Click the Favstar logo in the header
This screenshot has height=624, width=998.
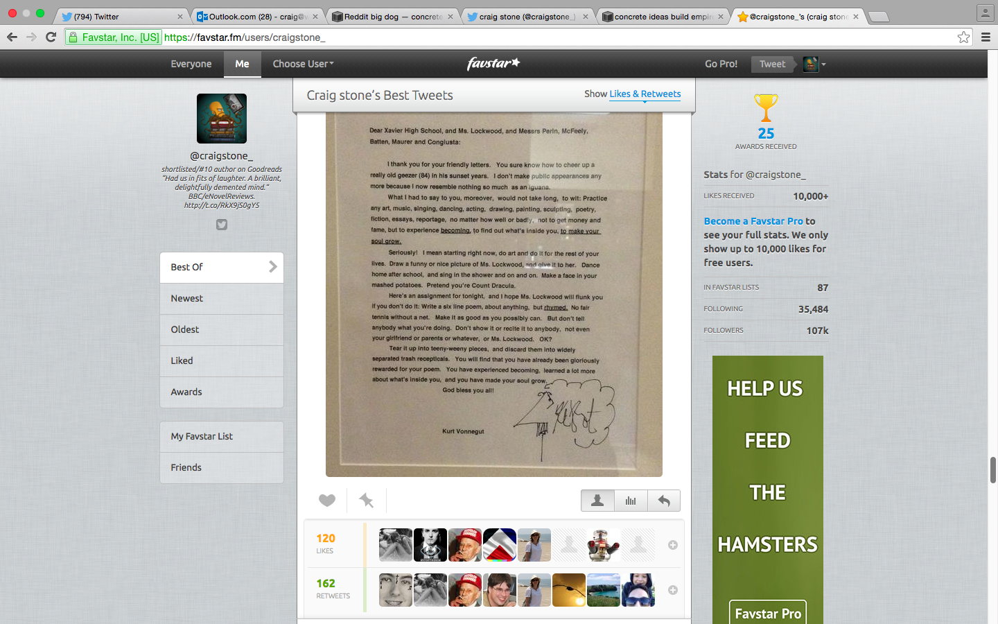tap(493, 64)
